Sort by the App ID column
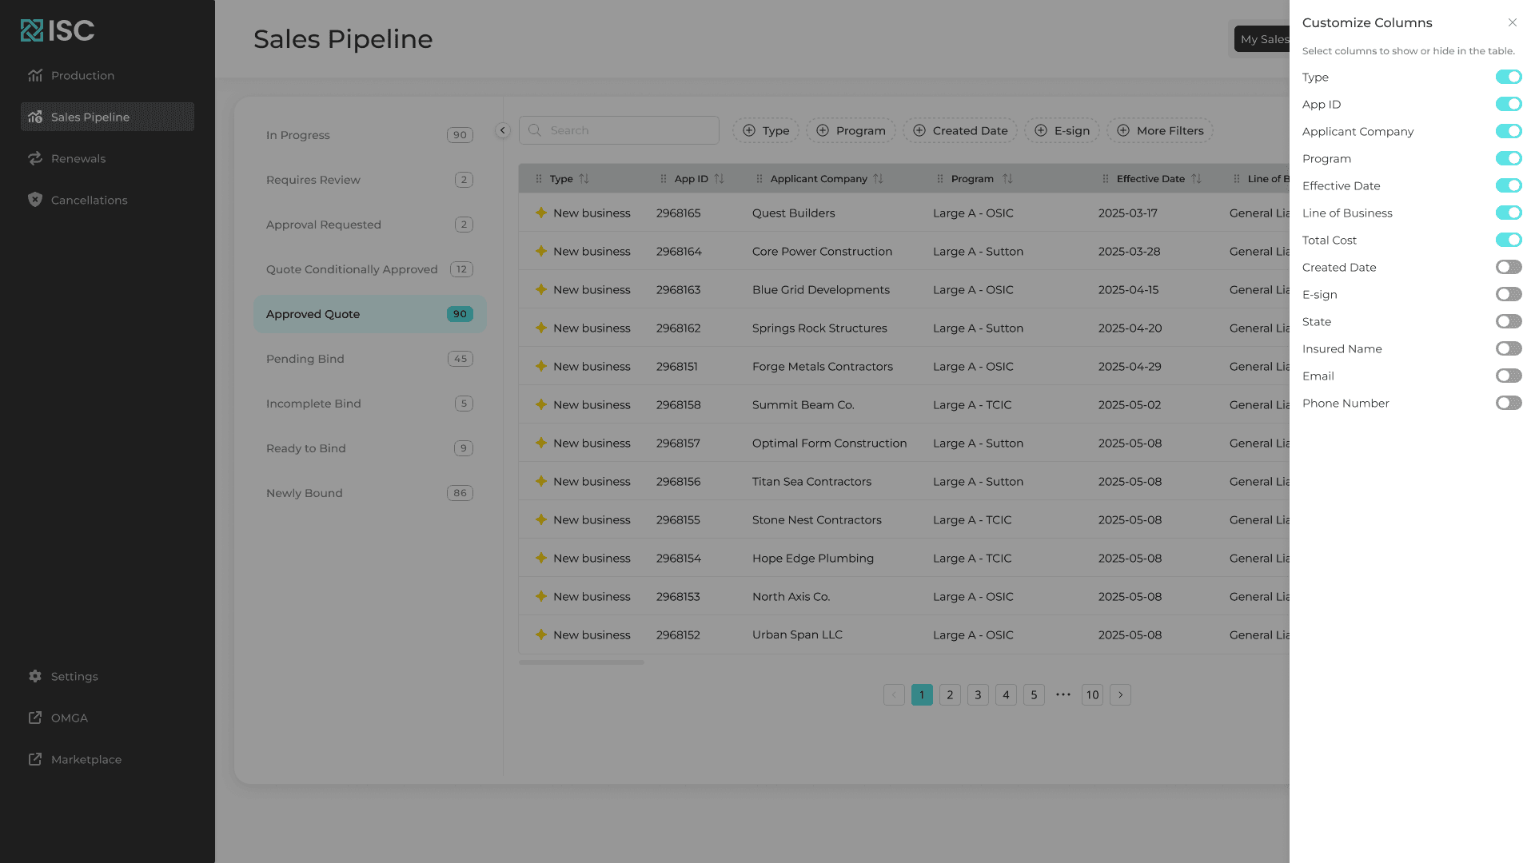The width and height of the screenshot is (1535, 863). click(x=720, y=179)
